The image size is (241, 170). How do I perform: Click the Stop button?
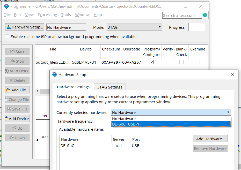17,61
